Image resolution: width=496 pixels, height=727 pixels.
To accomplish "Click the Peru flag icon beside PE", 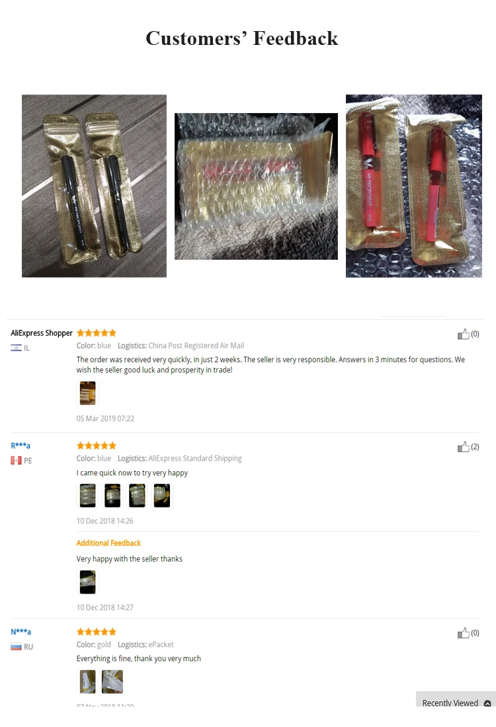I will tap(17, 461).
